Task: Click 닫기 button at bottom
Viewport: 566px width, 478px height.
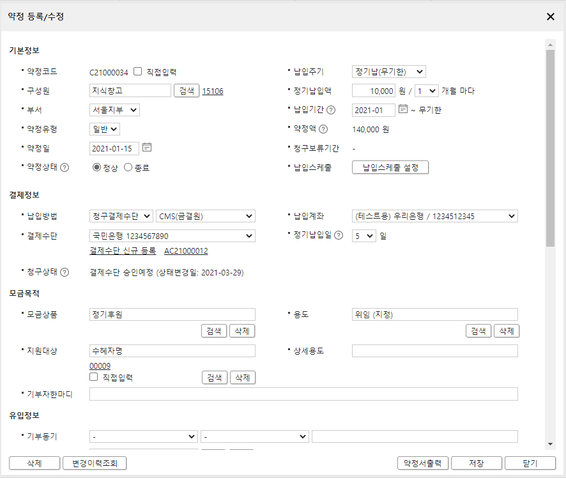Action: click(x=530, y=463)
